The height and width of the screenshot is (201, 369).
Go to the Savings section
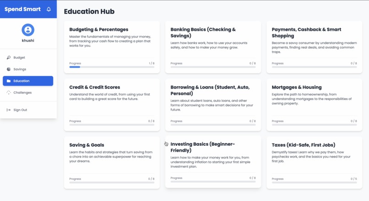pyautogui.click(x=28, y=69)
